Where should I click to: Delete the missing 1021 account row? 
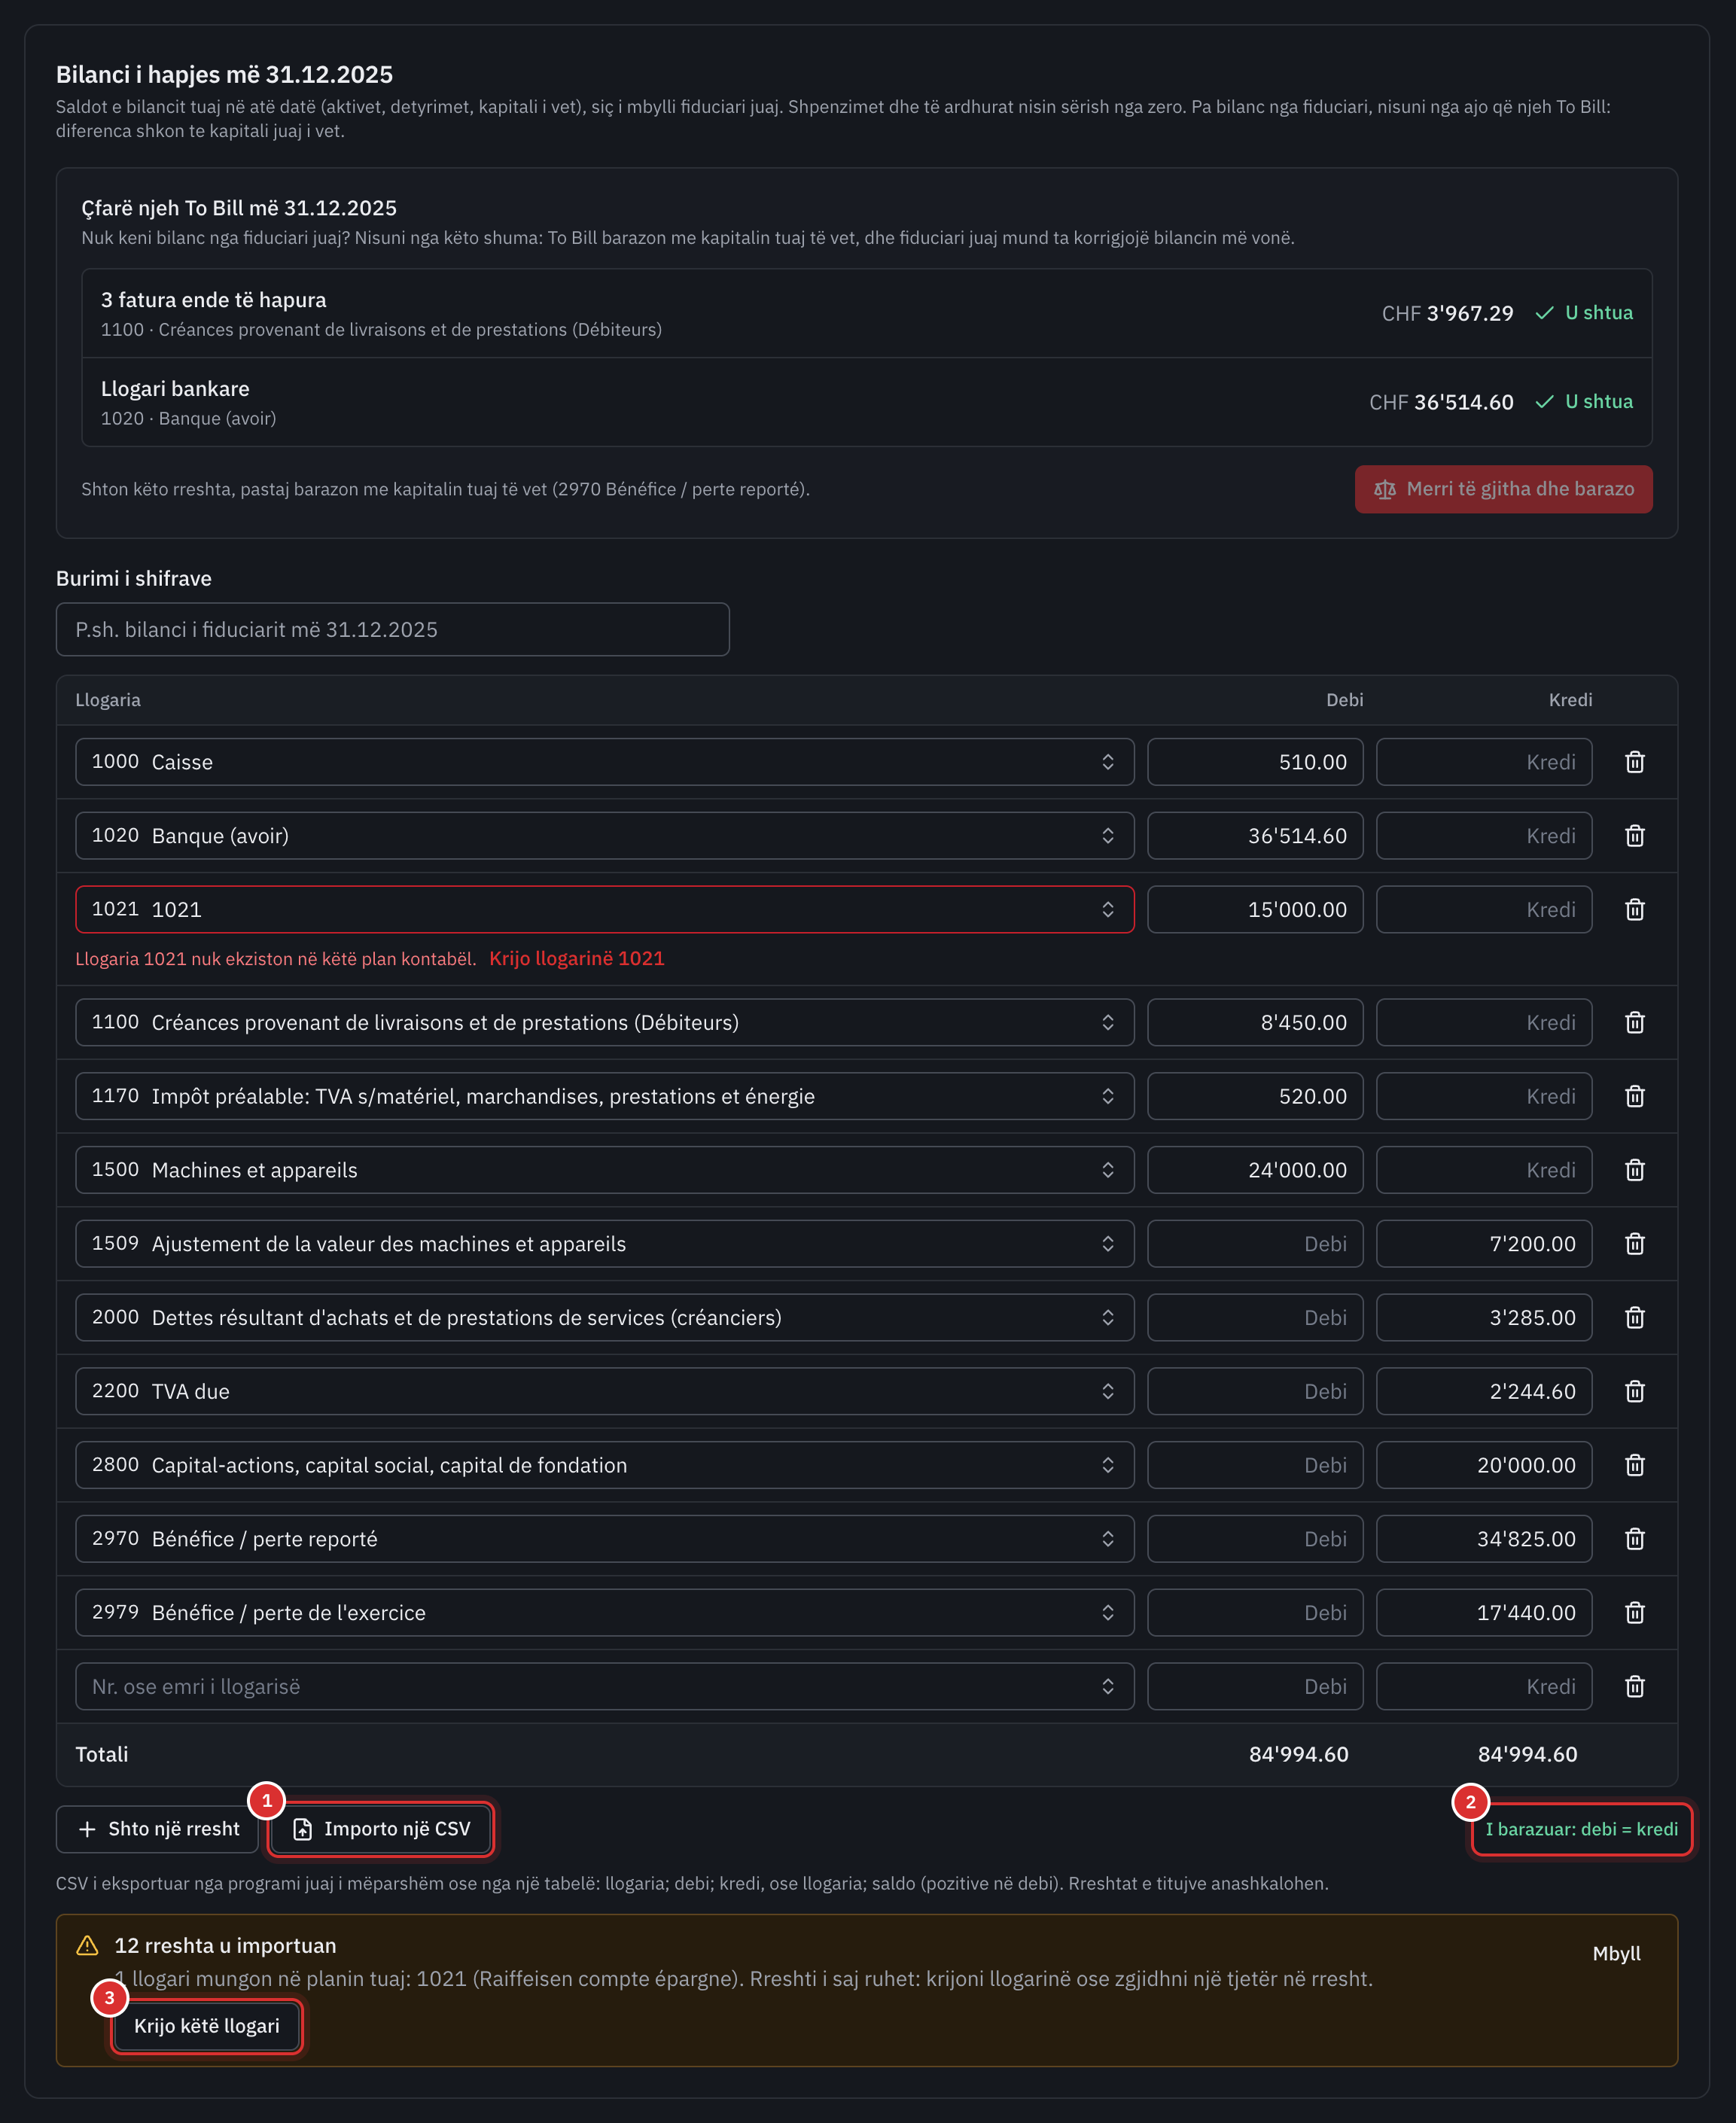tap(1634, 910)
